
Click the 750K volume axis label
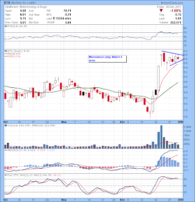point(187,135)
